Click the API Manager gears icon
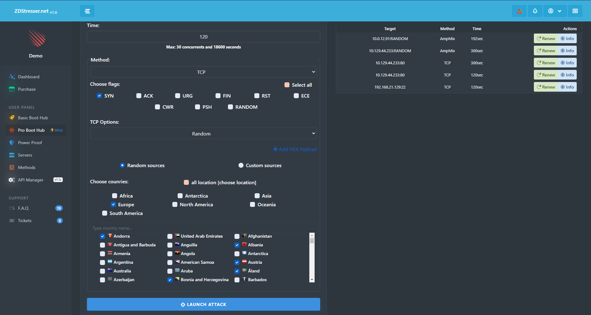Viewport: 591px width, 315px height. click(x=12, y=180)
